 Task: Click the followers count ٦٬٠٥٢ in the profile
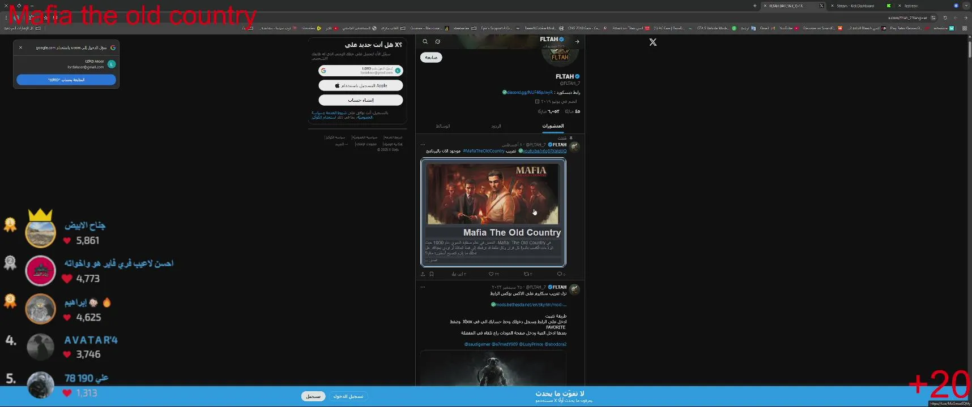pos(548,111)
